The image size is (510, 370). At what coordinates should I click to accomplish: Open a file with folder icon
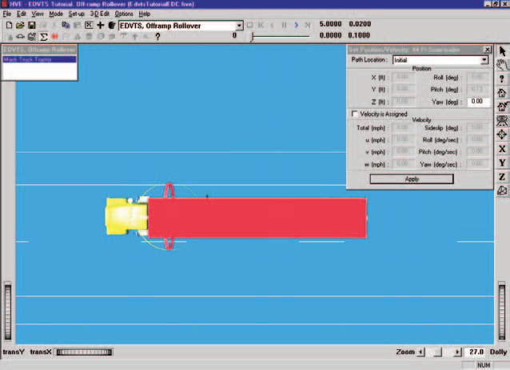click(20, 26)
